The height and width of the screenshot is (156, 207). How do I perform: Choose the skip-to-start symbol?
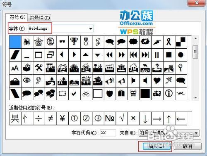tap(133, 55)
